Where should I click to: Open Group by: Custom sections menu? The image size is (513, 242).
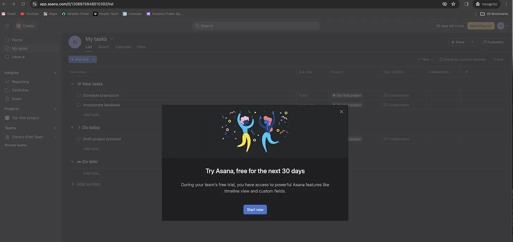(462, 59)
